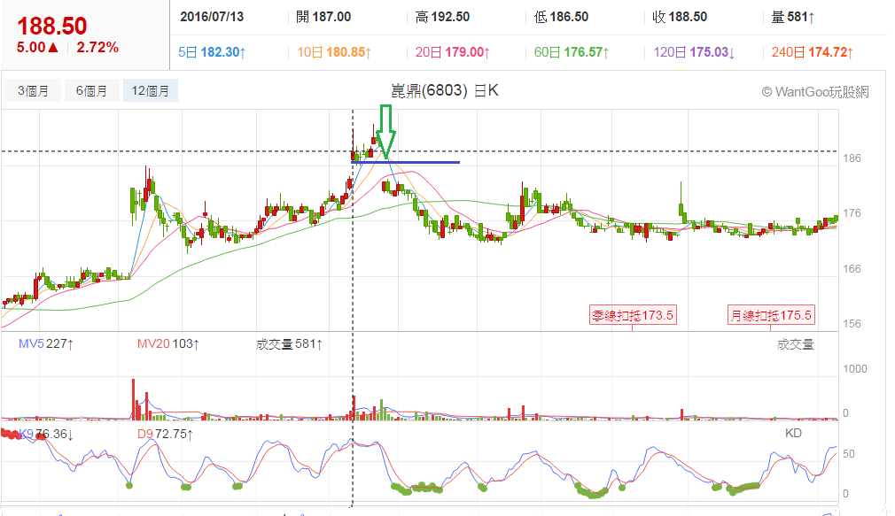Screen dimensions: 895x516
Task: Click the 60日 176.57 moving average
Action: pos(572,52)
